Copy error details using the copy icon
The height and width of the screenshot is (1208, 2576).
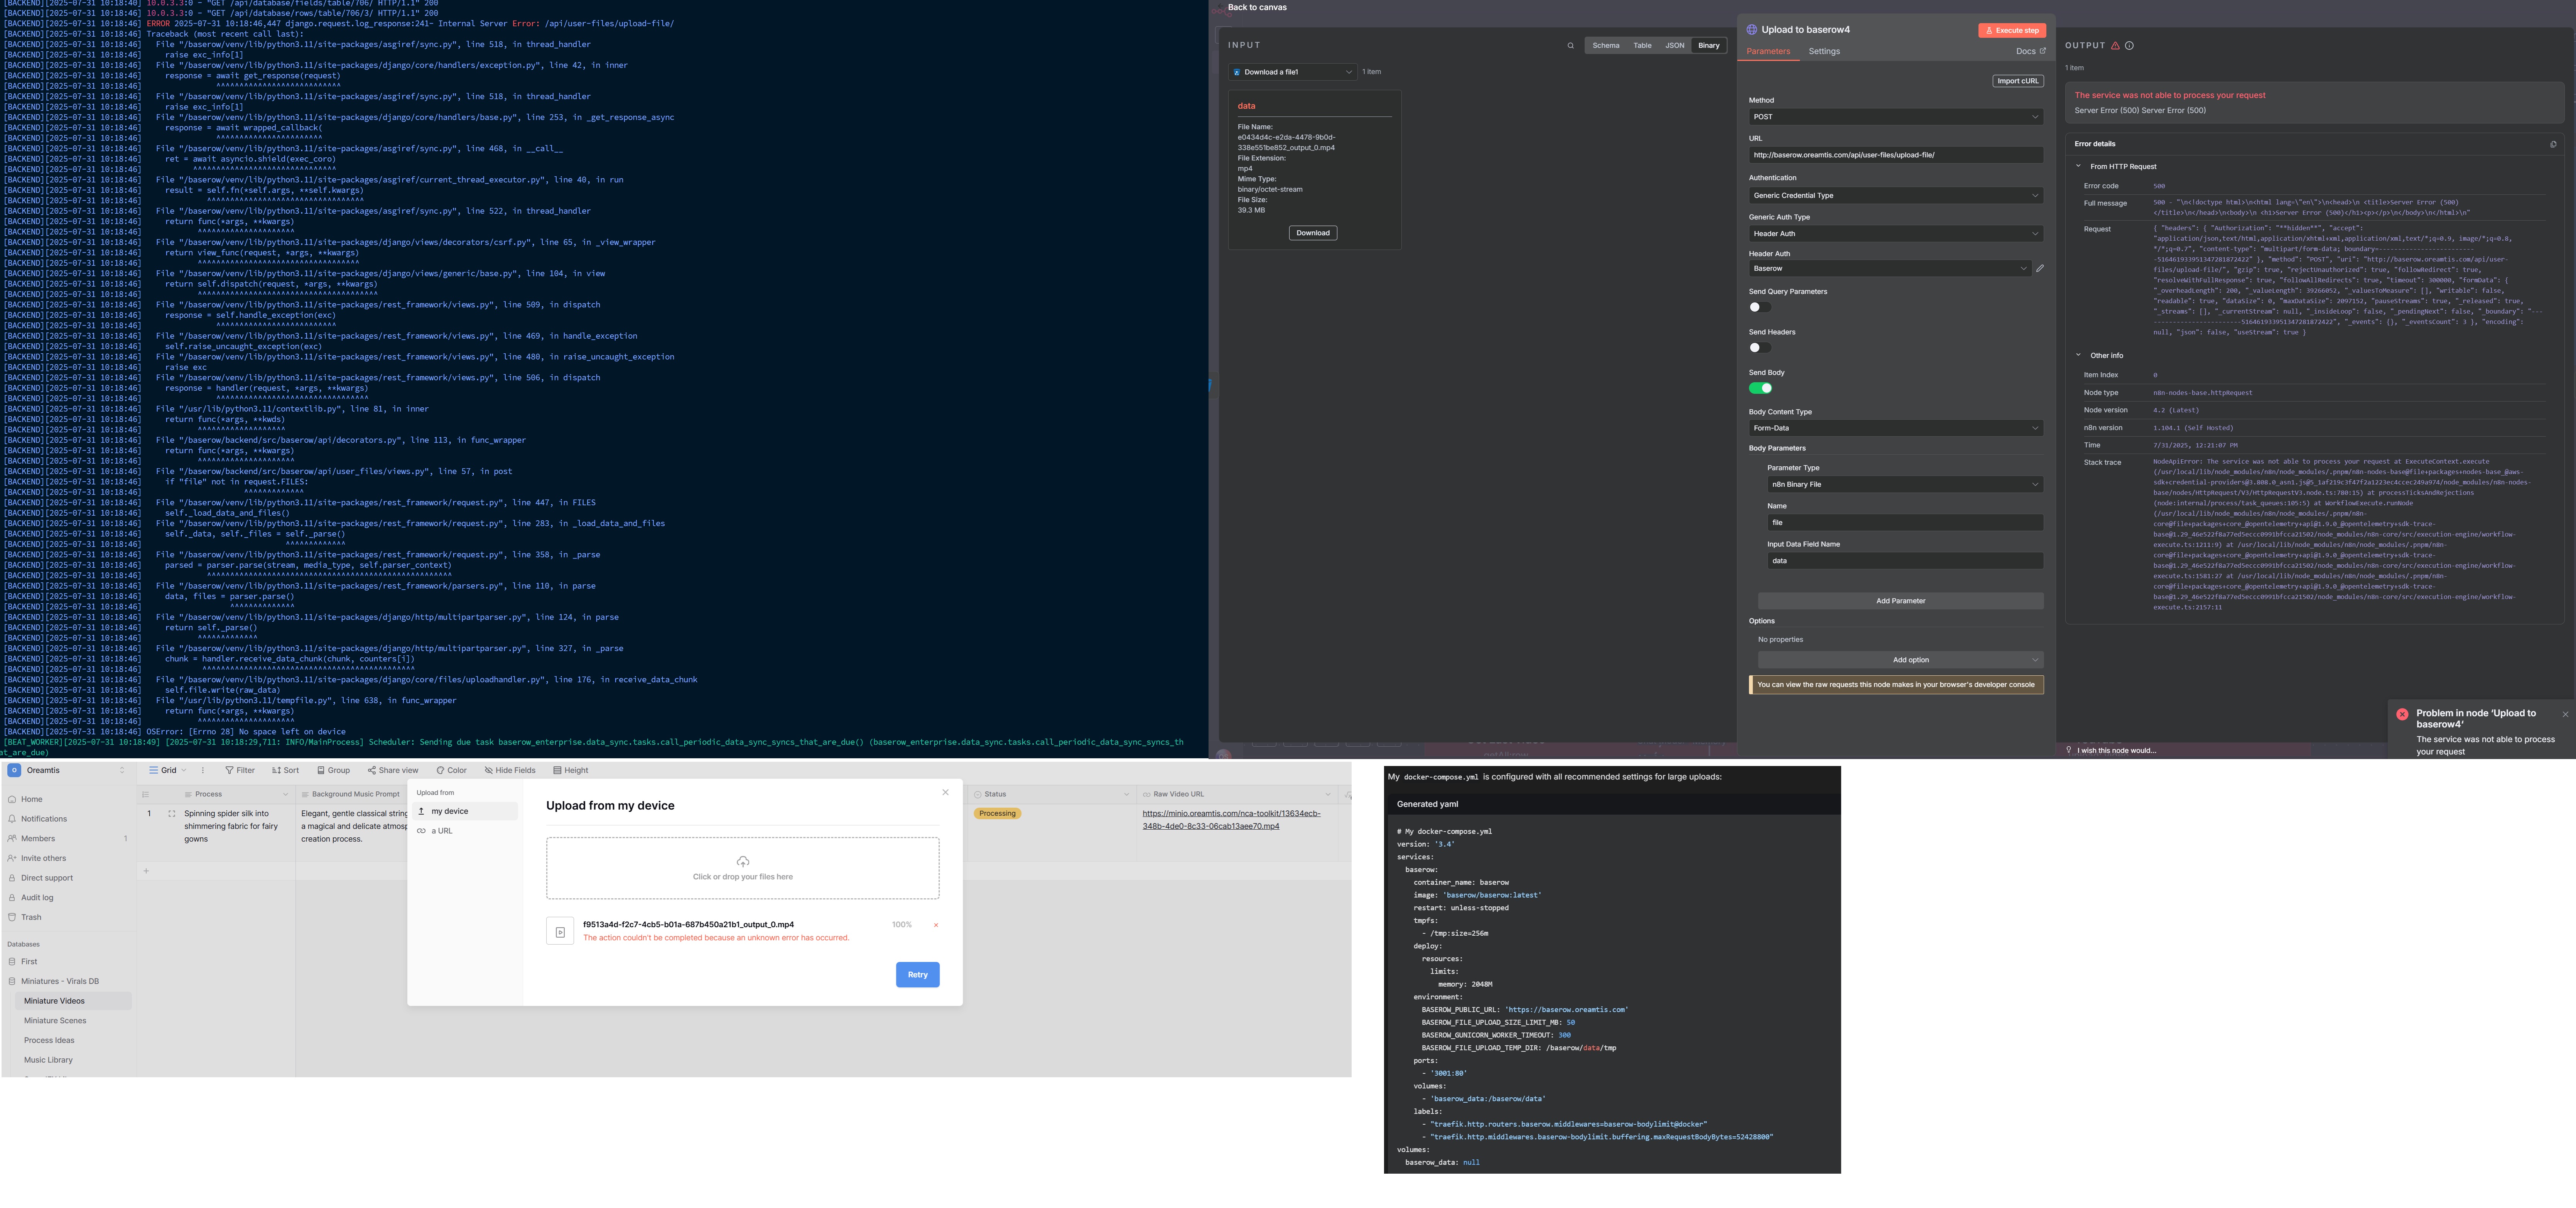(2553, 144)
